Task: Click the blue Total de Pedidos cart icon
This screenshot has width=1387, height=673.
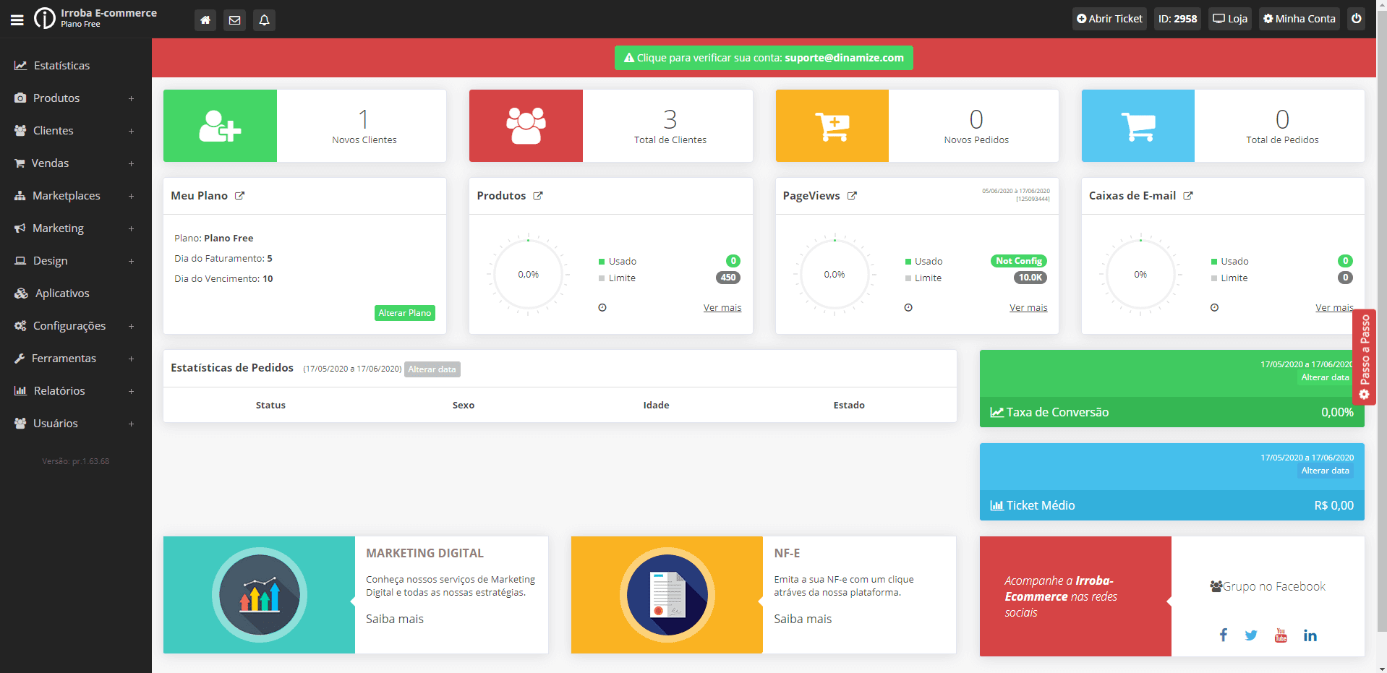Action: [x=1138, y=126]
